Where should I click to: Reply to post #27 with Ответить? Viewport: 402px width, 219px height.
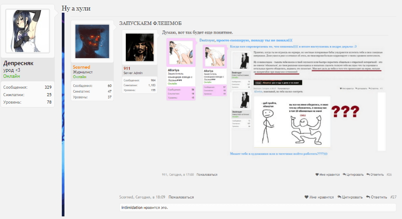377,197
